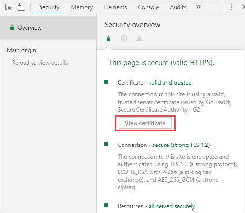Click the Main origin heading

coord(21,50)
